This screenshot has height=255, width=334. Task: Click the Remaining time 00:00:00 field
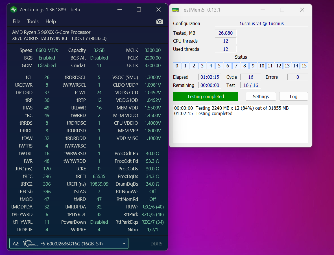point(210,85)
